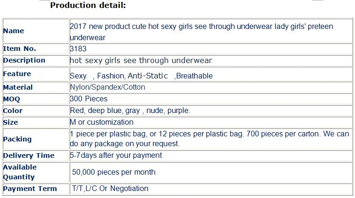Click the "T/T,L/C Or Negotiation" payment value

click(110, 189)
